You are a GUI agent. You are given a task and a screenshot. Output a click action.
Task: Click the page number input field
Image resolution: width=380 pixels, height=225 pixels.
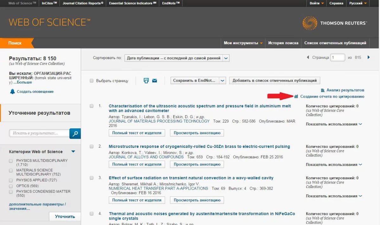338,58
